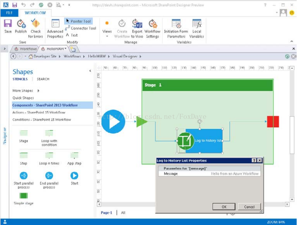Image resolution: width=297 pixels, height=225 pixels.
Task: Select the Text tool
Action: pyautogui.click(x=72, y=35)
